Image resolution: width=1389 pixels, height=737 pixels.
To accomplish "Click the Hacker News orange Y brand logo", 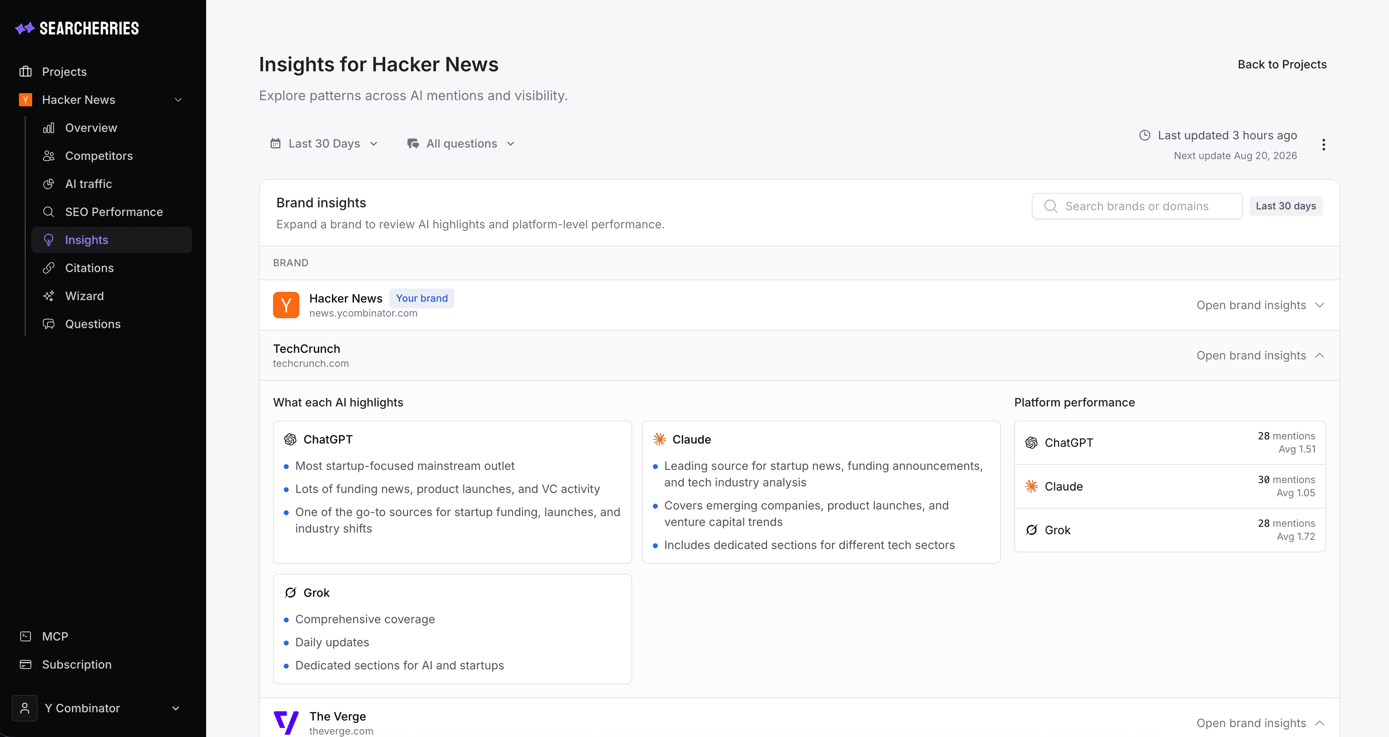I will (x=286, y=305).
